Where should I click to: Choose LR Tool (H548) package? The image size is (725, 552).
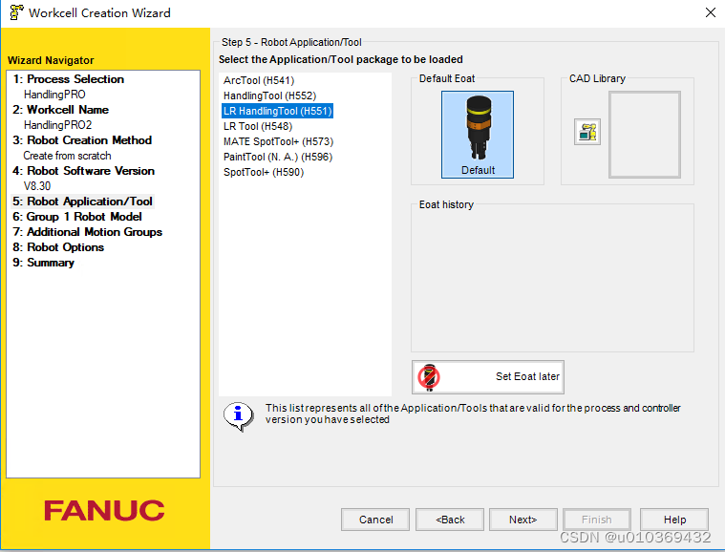click(x=258, y=126)
